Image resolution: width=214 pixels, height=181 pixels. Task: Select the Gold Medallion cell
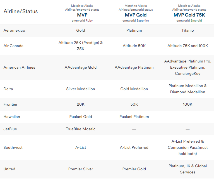pos(134,89)
